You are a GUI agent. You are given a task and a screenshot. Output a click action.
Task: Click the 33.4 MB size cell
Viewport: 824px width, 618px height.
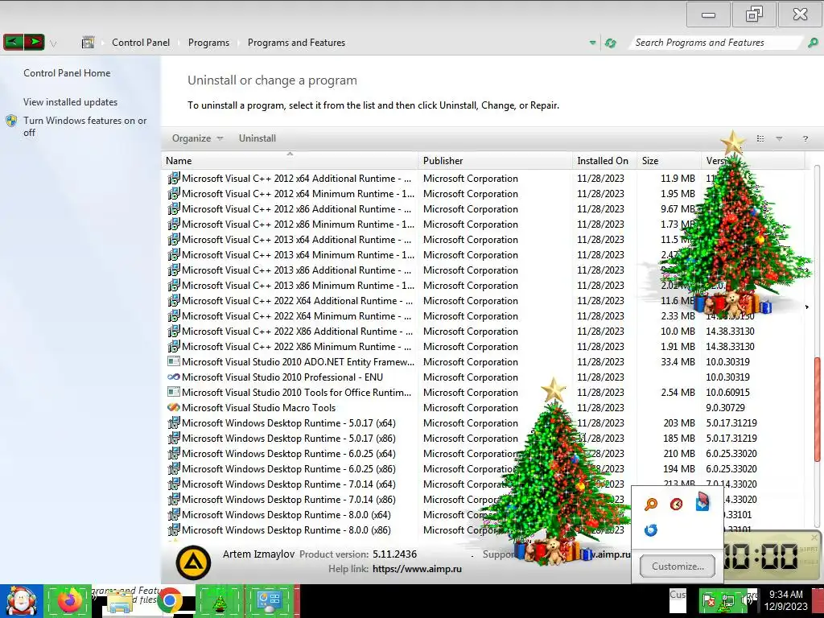pos(678,361)
